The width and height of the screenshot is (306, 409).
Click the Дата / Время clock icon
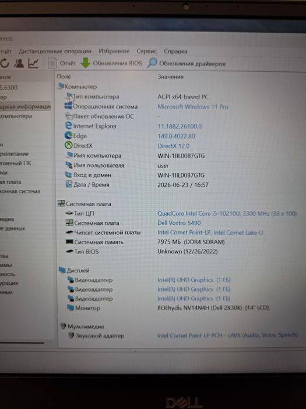point(69,184)
